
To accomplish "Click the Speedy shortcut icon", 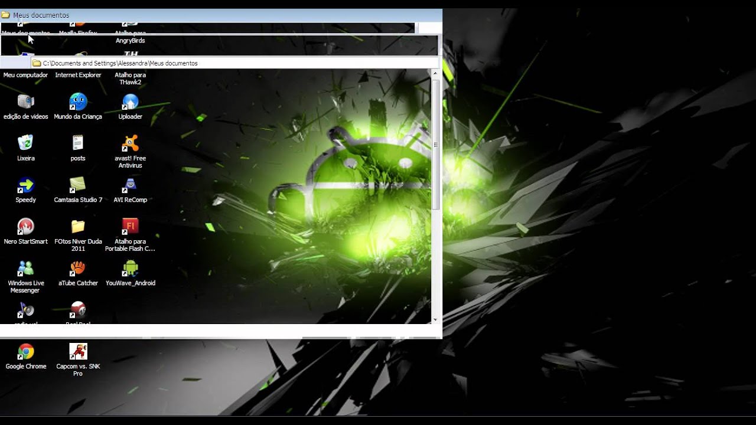I will [25, 185].
